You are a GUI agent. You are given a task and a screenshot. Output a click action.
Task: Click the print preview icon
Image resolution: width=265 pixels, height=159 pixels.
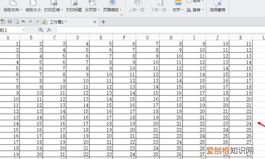(17, 22)
